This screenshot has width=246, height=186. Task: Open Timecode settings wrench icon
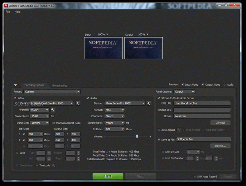(53, 165)
